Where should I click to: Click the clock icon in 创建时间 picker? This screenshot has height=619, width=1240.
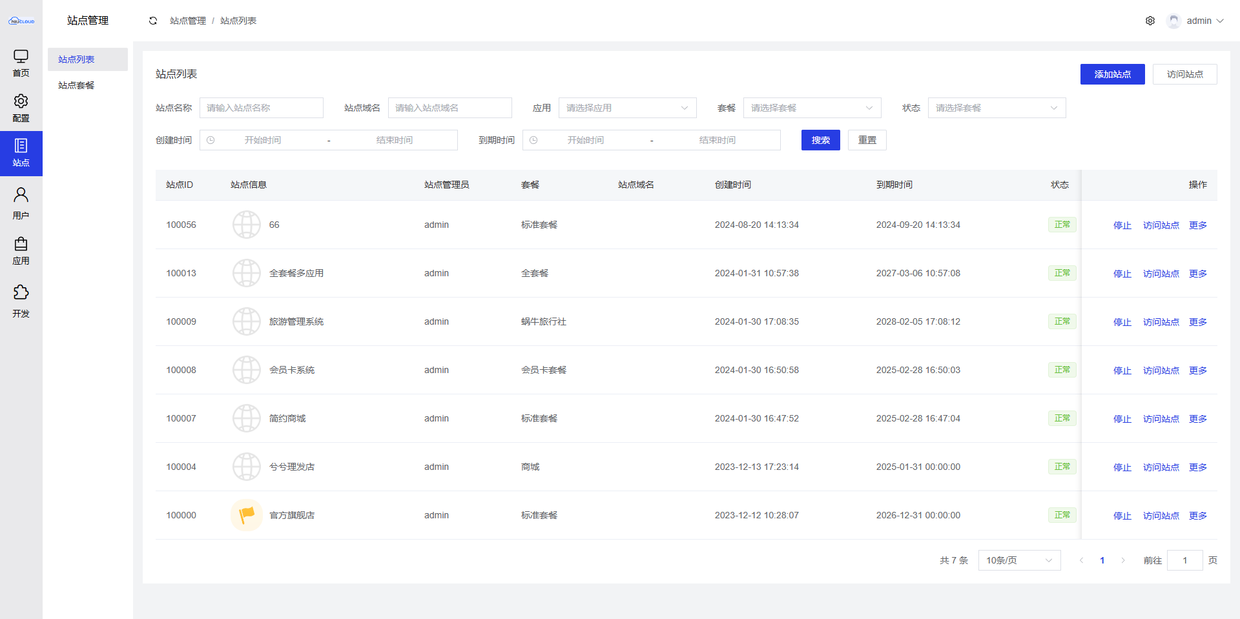[211, 140]
